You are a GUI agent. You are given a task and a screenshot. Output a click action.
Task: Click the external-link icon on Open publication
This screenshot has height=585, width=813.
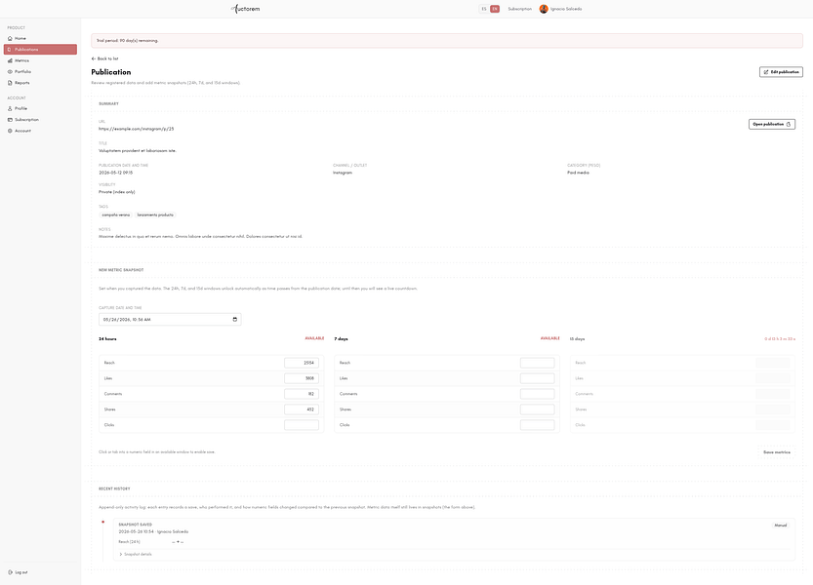tap(789, 125)
